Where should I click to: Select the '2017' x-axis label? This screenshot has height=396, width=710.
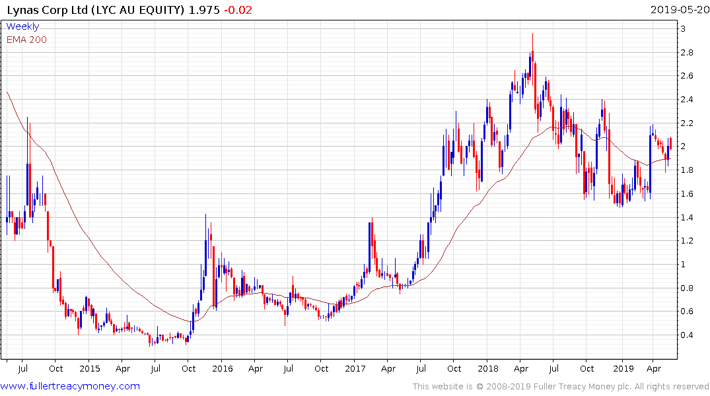[x=355, y=369]
